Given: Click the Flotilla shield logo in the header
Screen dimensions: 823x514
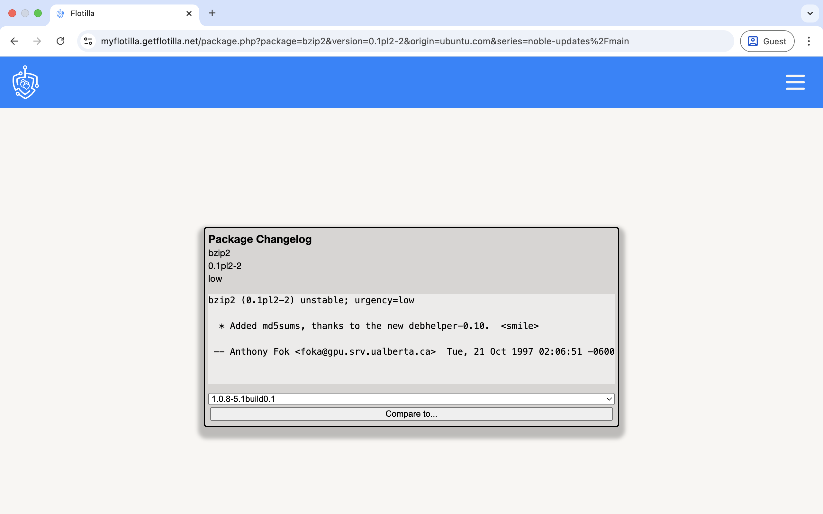Looking at the screenshot, I should click(25, 82).
